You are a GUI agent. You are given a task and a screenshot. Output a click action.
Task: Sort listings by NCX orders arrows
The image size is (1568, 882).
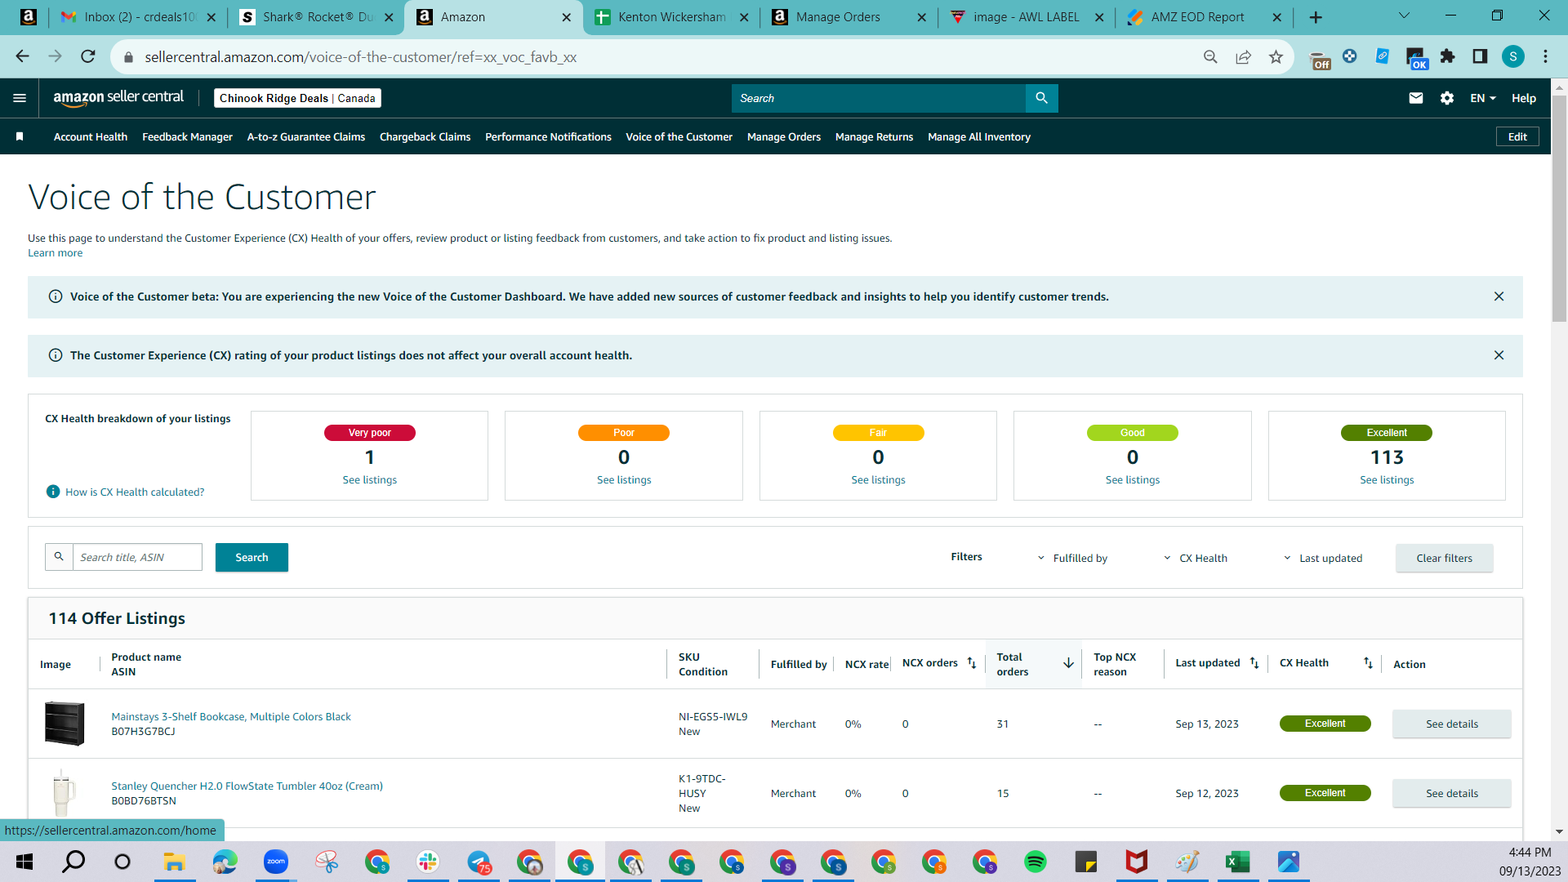972,663
